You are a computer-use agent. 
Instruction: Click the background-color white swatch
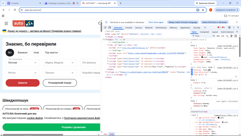tap(213, 59)
